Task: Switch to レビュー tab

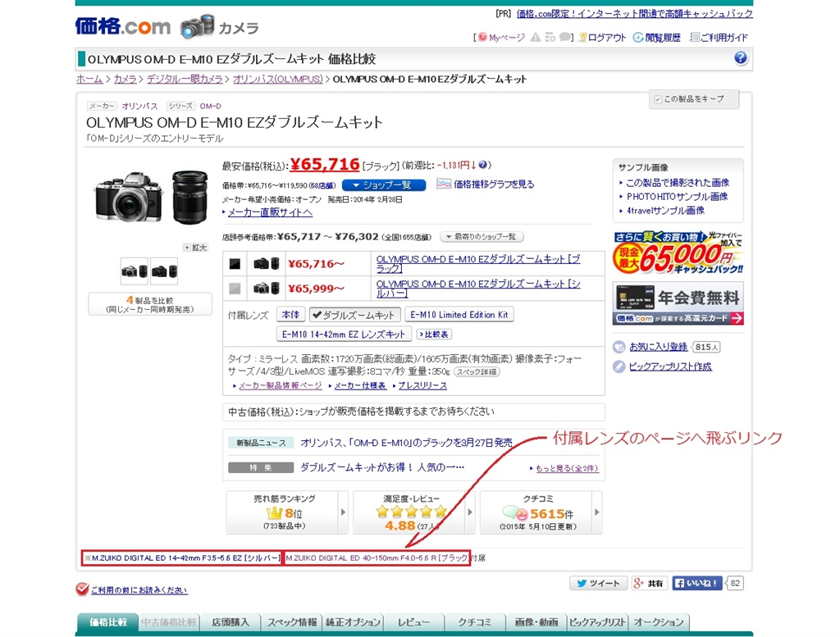Action: click(414, 622)
